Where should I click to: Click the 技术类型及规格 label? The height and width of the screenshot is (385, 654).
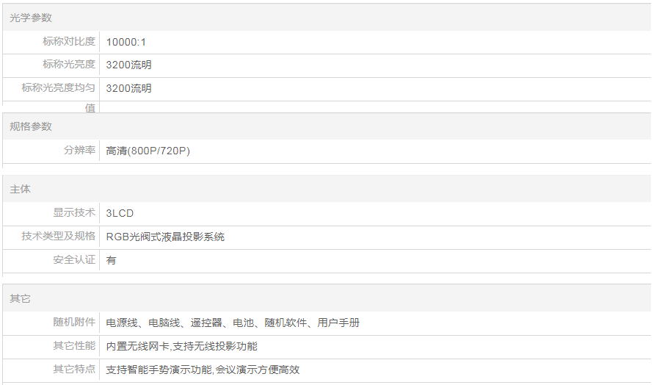pyautogui.click(x=59, y=237)
